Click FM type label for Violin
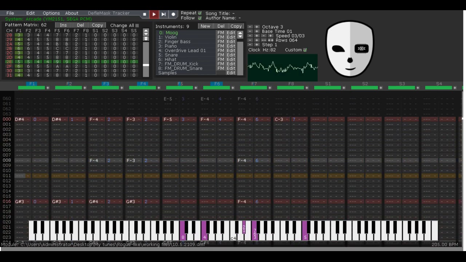Viewport: 466px width, 262px height. [x=221, y=37]
